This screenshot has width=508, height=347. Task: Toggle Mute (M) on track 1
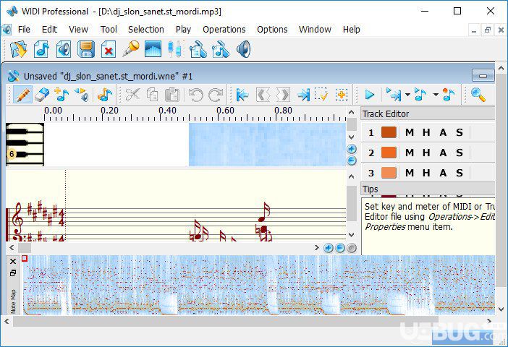click(410, 132)
